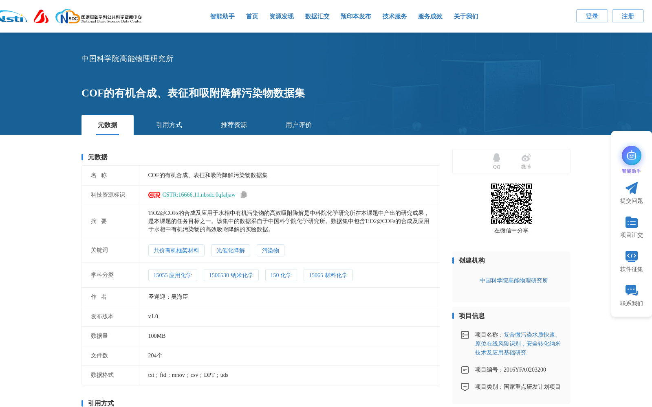The width and height of the screenshot is (652, 407).
Task: Click the dataset title in the banner
Action: coord(193,93)
